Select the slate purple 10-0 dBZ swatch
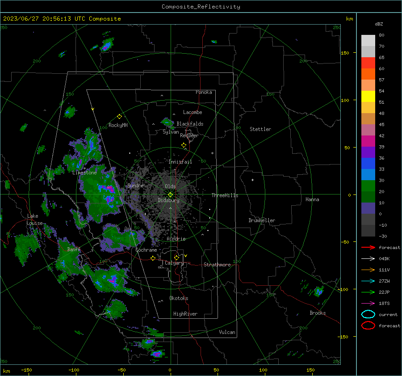Screen dimensions: 402x376 click(368, 208)
